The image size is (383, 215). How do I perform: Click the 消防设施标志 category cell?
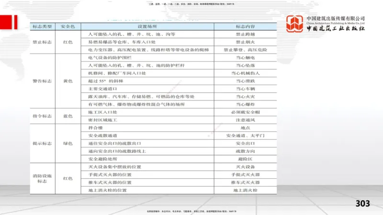(43, 178)
